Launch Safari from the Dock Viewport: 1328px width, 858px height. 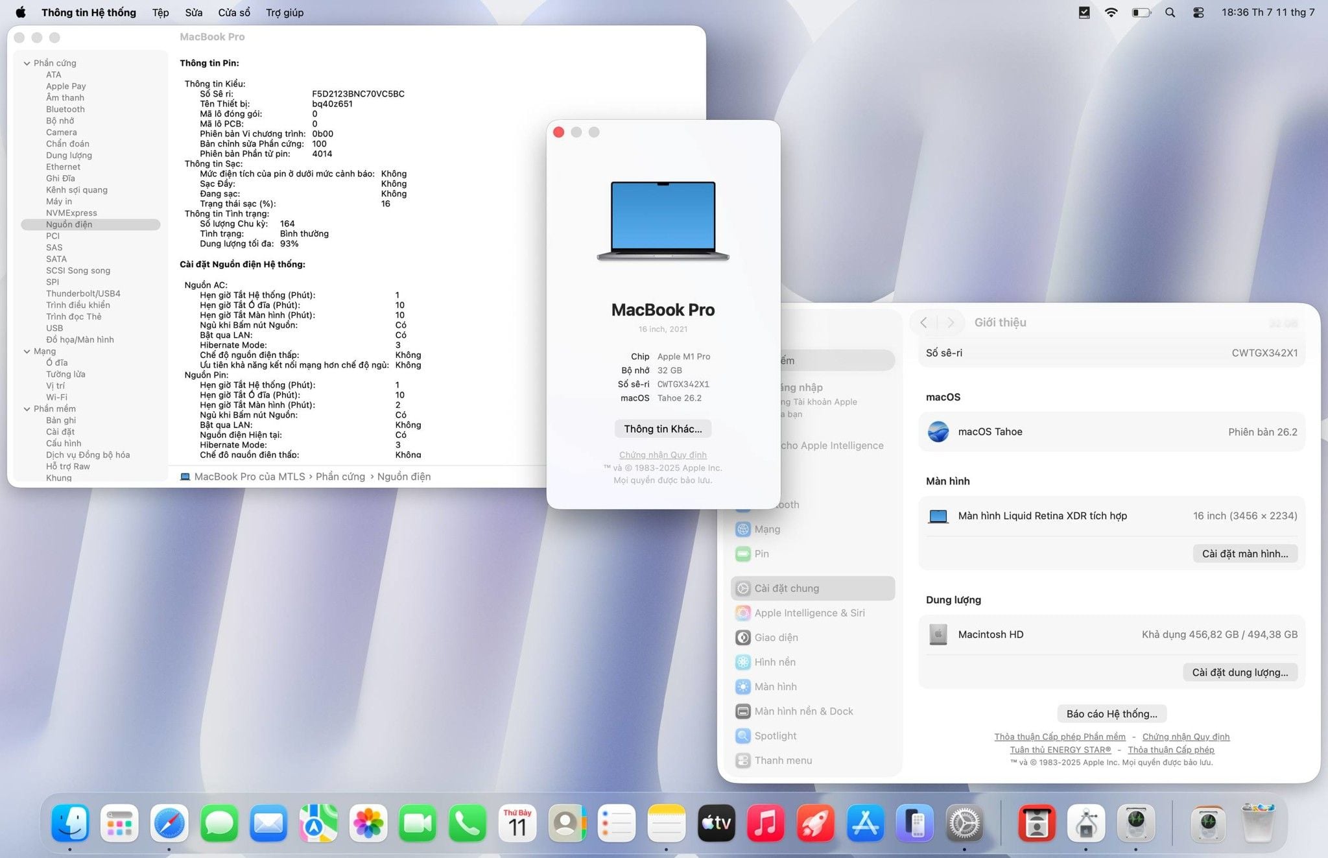pyautogui.click(x=169, y=823)
